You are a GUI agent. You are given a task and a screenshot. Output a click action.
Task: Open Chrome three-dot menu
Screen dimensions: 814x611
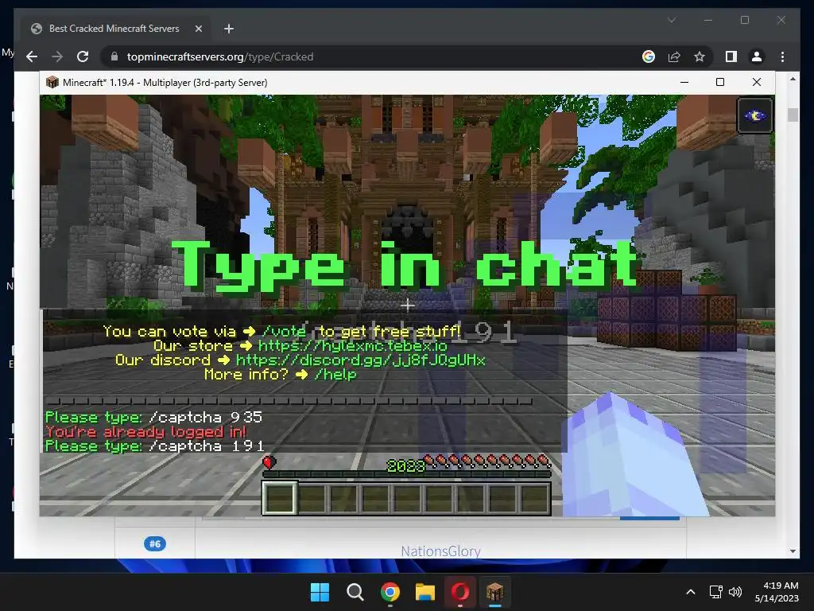pyautogui.click(x=782, y=56)
